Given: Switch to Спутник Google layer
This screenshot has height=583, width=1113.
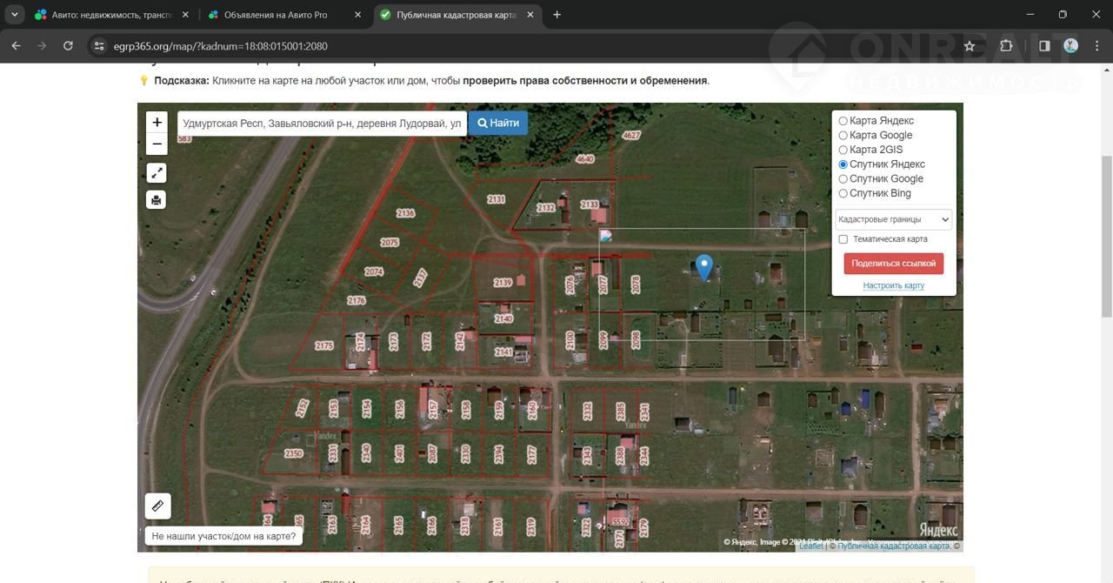Looking at the screenshot, I should coord(843,179).
